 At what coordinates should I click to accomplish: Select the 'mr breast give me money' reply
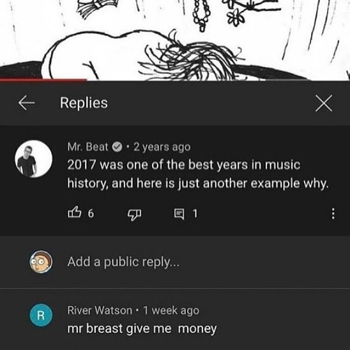(x=142, y=329)
